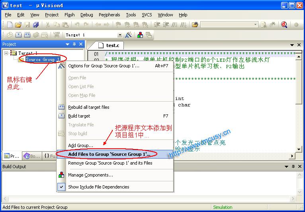Navigate forwards with the right arrow icon

coord(106,25)
